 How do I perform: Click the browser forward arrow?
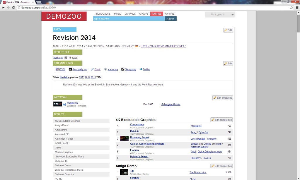coord(8,8)
